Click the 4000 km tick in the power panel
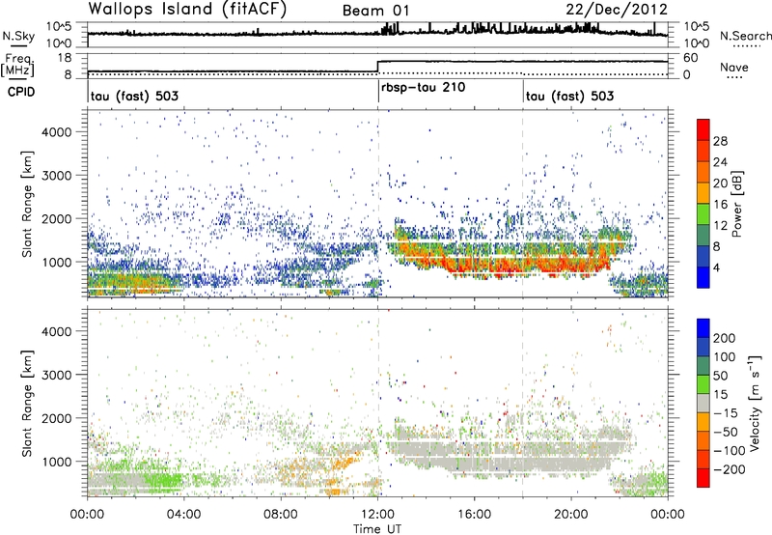 pos(57,132)
